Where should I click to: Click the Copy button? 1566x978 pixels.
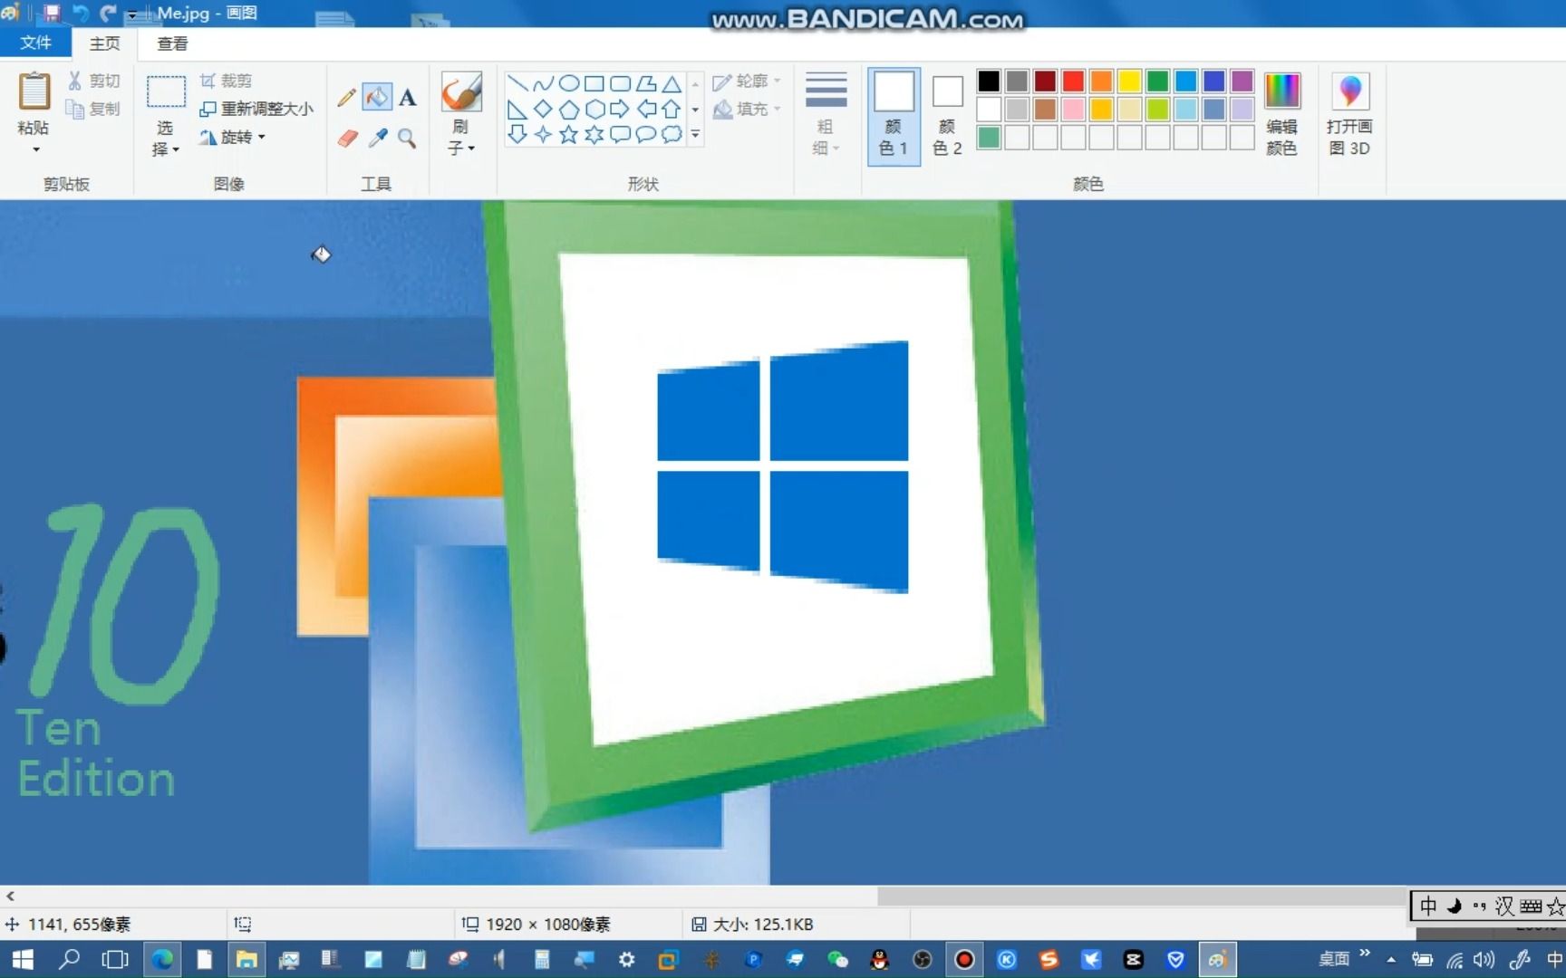tap(93, 109)
